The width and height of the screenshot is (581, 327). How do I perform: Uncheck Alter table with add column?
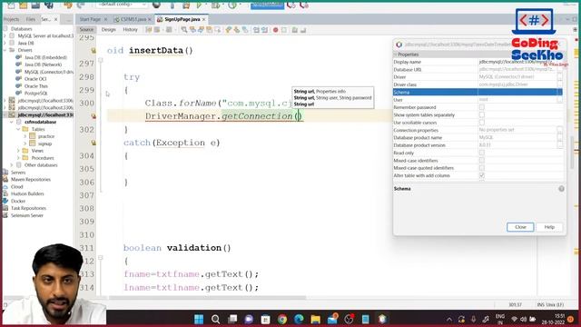click(x=482, y=175)
